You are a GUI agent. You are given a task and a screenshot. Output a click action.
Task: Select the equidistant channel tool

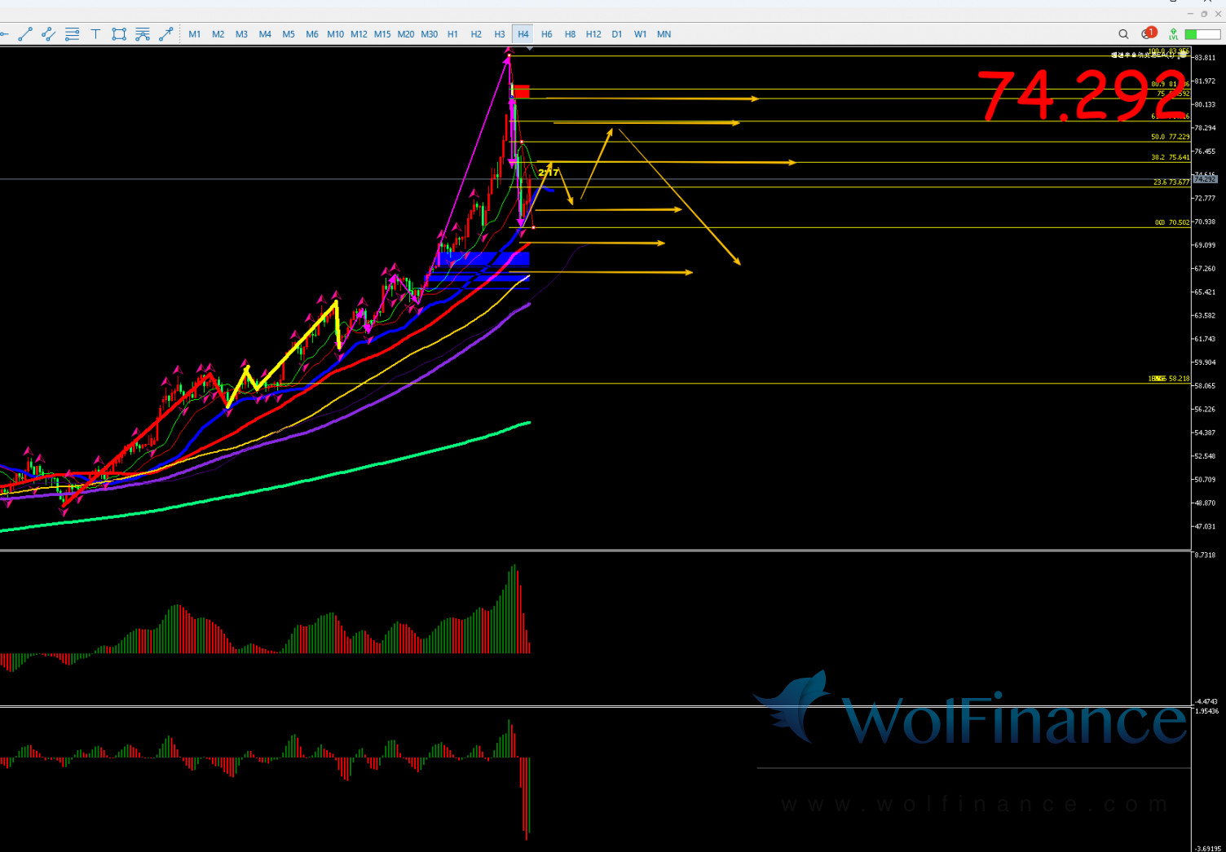coord(48,34)
